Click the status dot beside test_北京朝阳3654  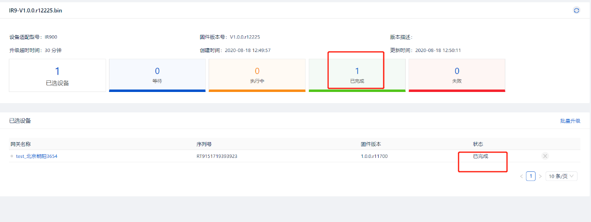pyautogui.click(x=12, y=157)
